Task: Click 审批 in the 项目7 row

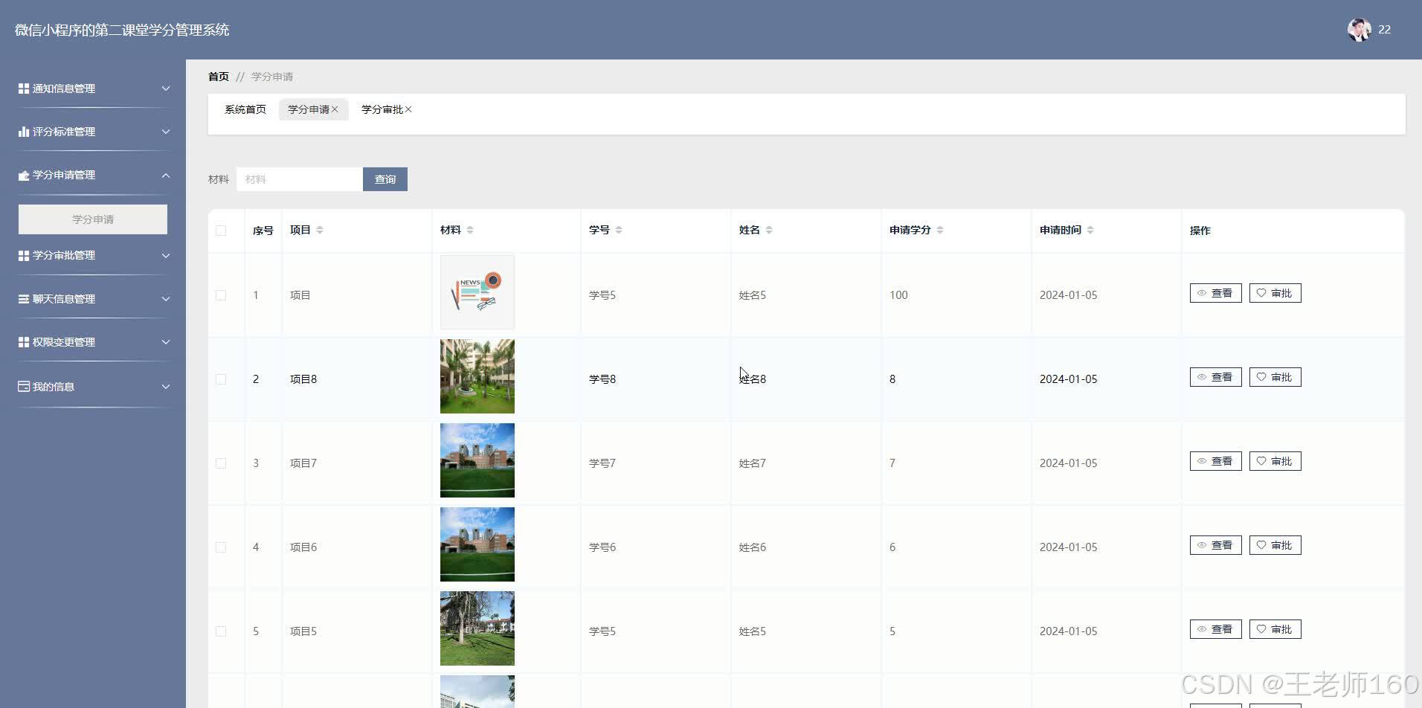Action: (x=1275, y=461)
